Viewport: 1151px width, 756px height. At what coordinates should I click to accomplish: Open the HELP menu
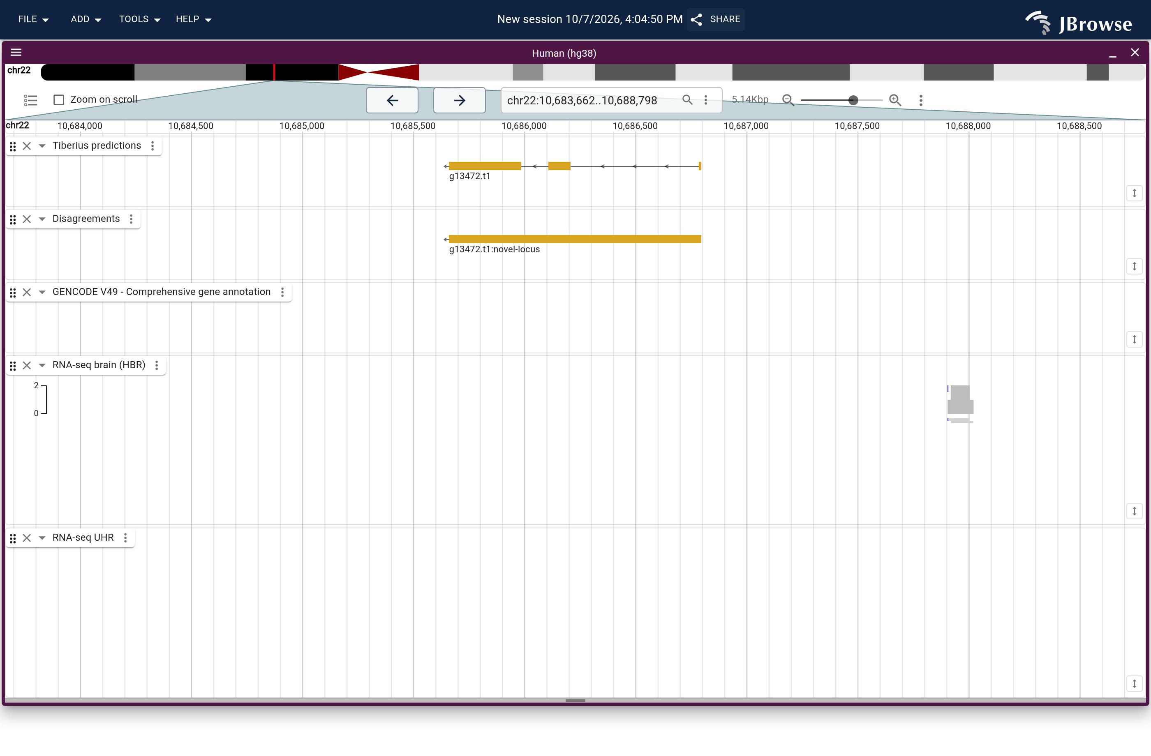[x=194, y=19]
